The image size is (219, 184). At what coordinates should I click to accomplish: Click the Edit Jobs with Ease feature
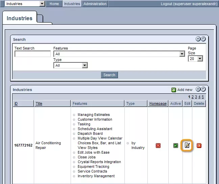click(94, 152)
